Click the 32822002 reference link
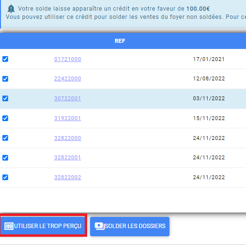 pyautogui.click(x=68, y=177)
